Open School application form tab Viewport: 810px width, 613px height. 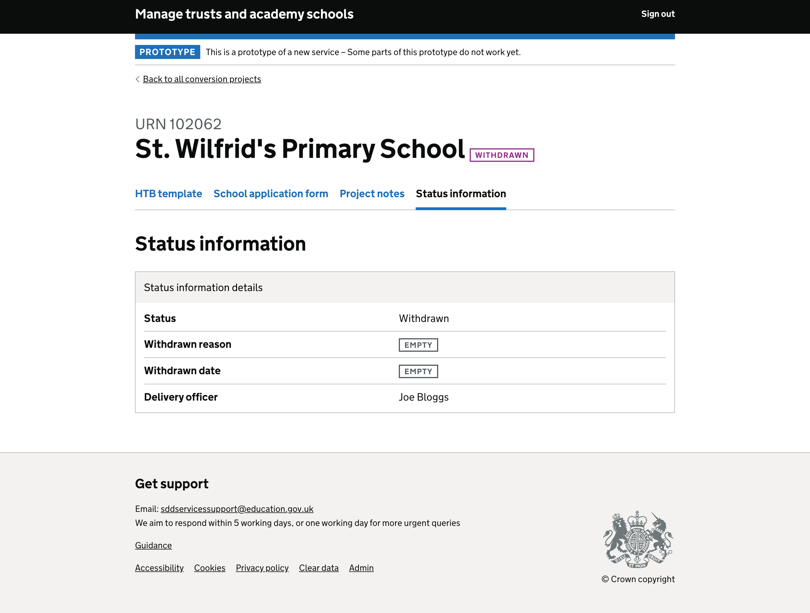coord(271,193)
